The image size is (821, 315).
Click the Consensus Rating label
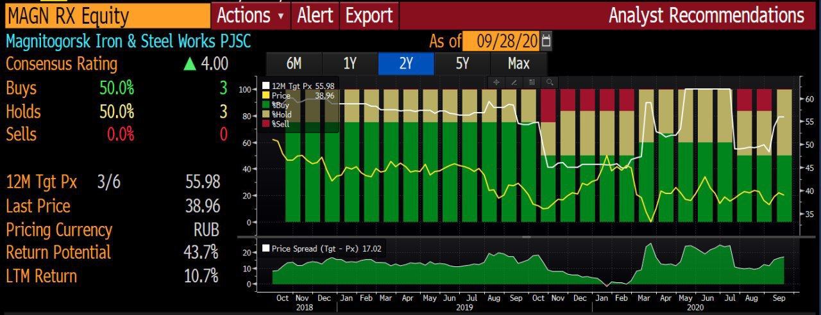coord(62,64)
